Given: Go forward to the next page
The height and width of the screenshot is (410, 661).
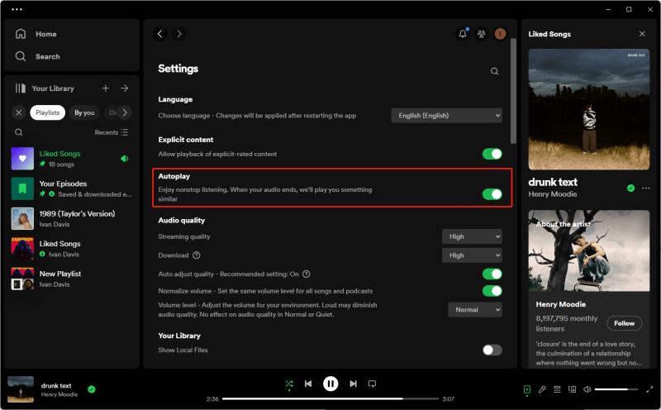Looking at the screenshot, I should [x=179, y=34].
